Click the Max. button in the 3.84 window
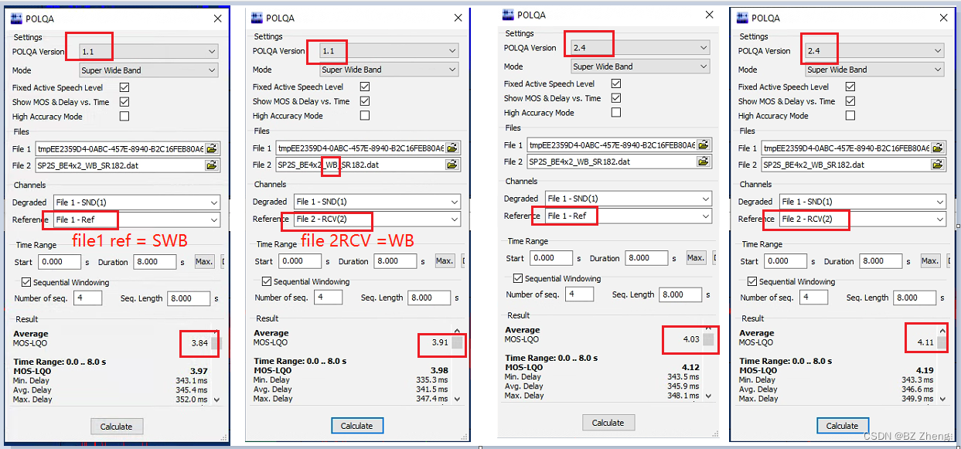 tap(204, 262)
